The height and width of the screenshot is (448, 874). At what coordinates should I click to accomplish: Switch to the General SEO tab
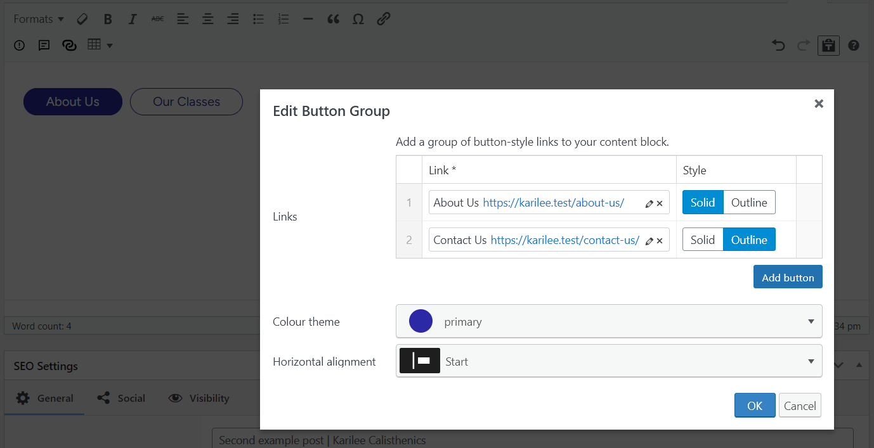coord(45,398)
